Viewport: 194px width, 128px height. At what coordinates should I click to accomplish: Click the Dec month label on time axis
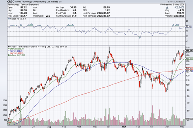[109, 127]
